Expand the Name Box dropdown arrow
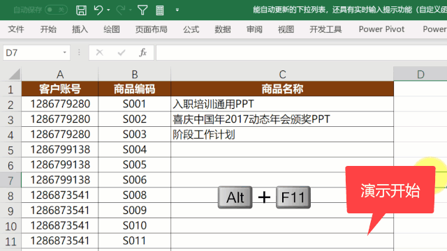 point(65,53)
